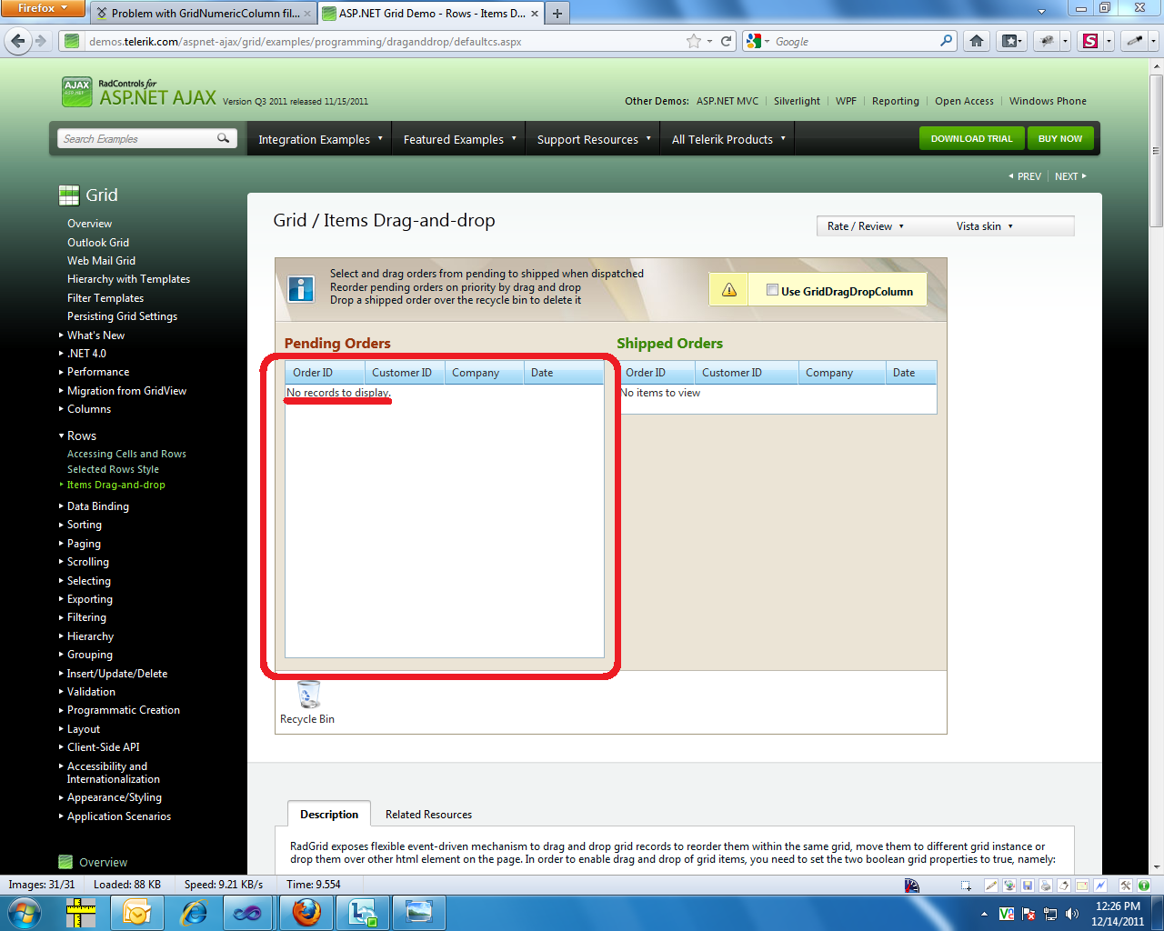Viewport: 1164px width, 931px height.
Task: Click the hammer and wrench tools icon in status bar
Action: point(1126,886)
